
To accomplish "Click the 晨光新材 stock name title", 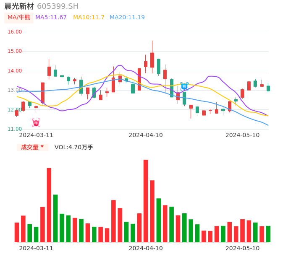I will click(19, 6).
